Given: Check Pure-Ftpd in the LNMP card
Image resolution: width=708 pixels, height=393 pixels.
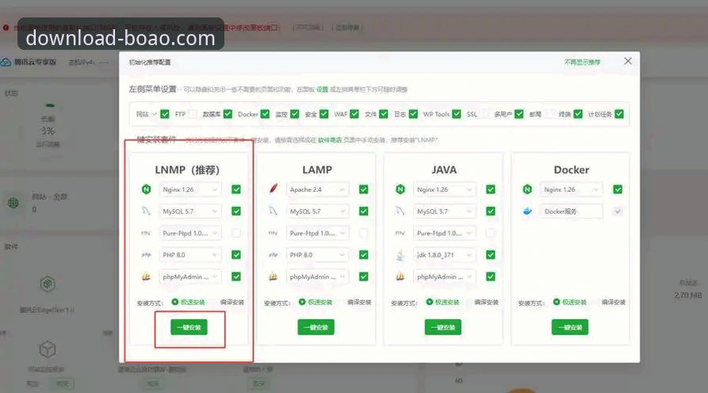Looking at the screenshot, I should pos(236,233).
